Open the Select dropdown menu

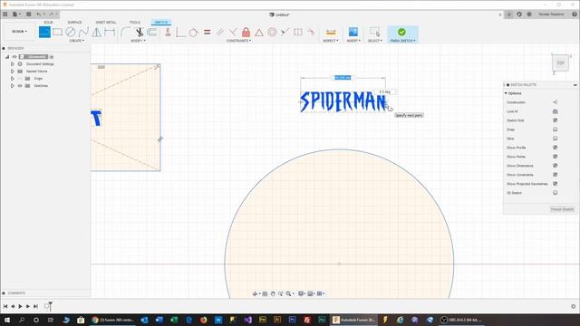coord(374,41)
